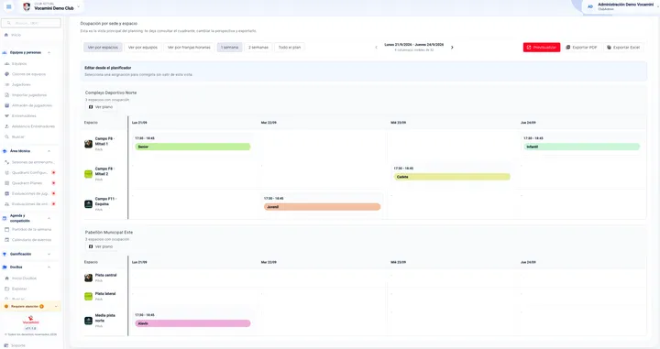Open Buscar under Equipos y personas
Image resolution: width=660 pixels, height=349 pixels.
coord(17,136)
